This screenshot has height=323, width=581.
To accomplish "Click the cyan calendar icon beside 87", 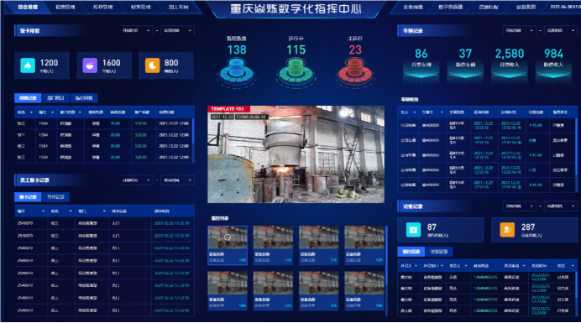I will pyautogui.click(x=413, y=229).
